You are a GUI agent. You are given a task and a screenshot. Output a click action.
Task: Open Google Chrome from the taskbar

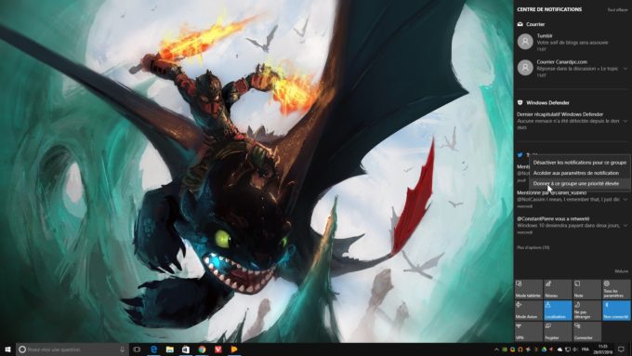coord(202,349)
